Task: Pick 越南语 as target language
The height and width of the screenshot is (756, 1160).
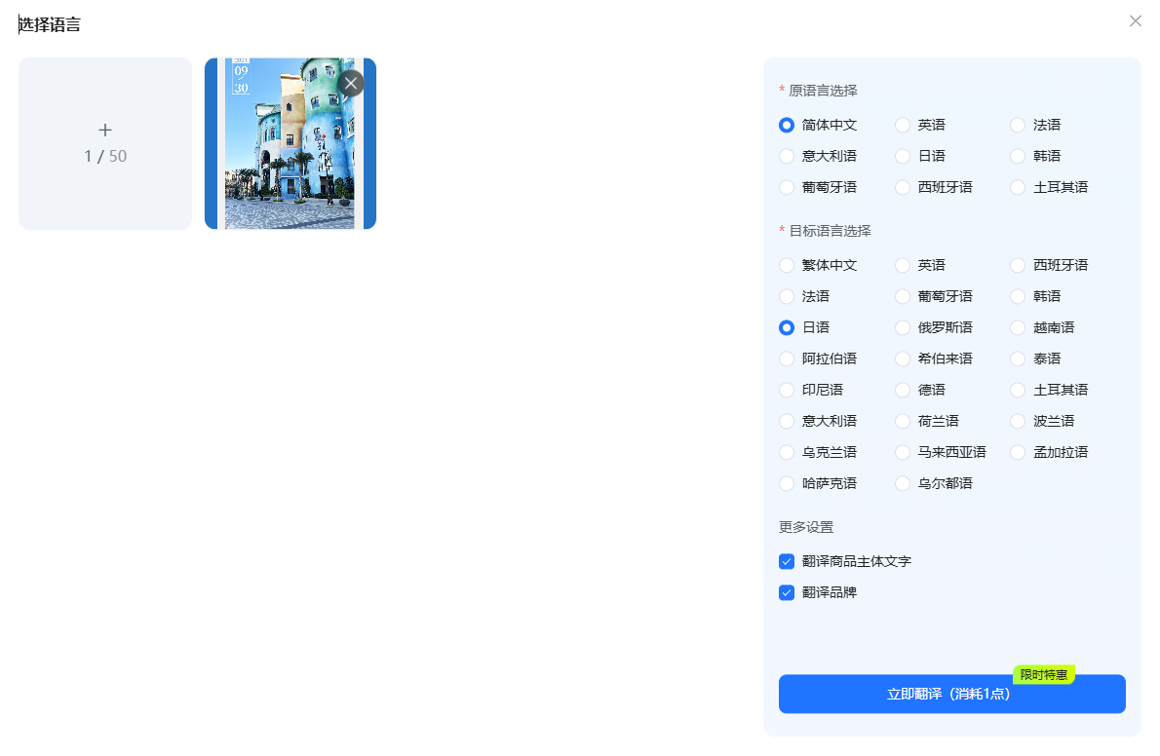Action: point(1018,327)
